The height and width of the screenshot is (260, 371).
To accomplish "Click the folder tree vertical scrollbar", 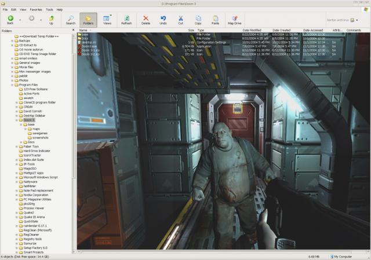I will click(x=74, y=143).
